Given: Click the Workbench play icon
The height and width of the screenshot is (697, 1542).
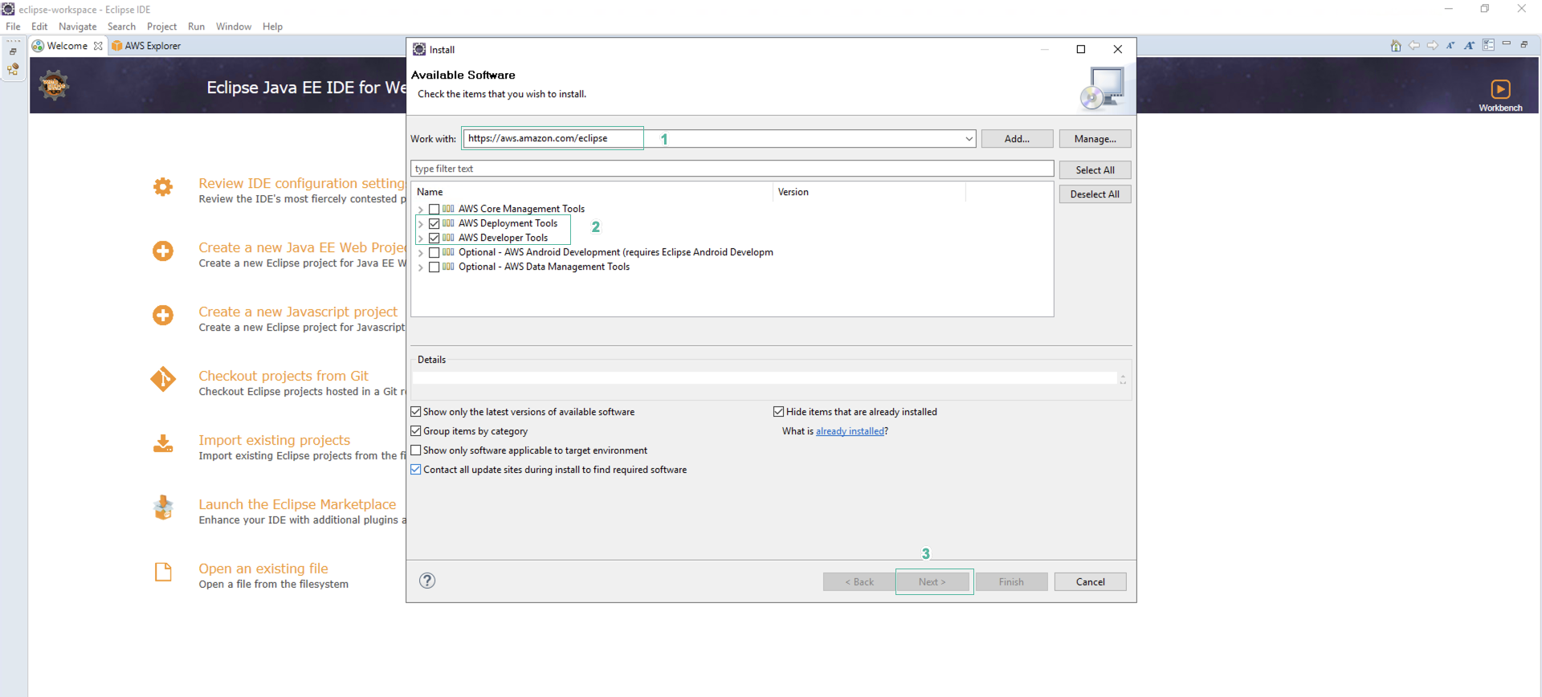Looking at the screenshot, I should [1500, 89].
